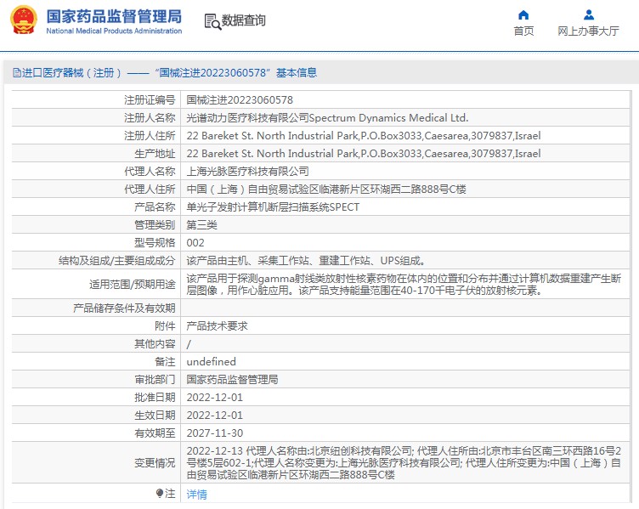Image resolution: width=639 pixels, height=509 pixels.
Task: Select 批准日期 value 2022-12-01
Action: pos(215,398)
